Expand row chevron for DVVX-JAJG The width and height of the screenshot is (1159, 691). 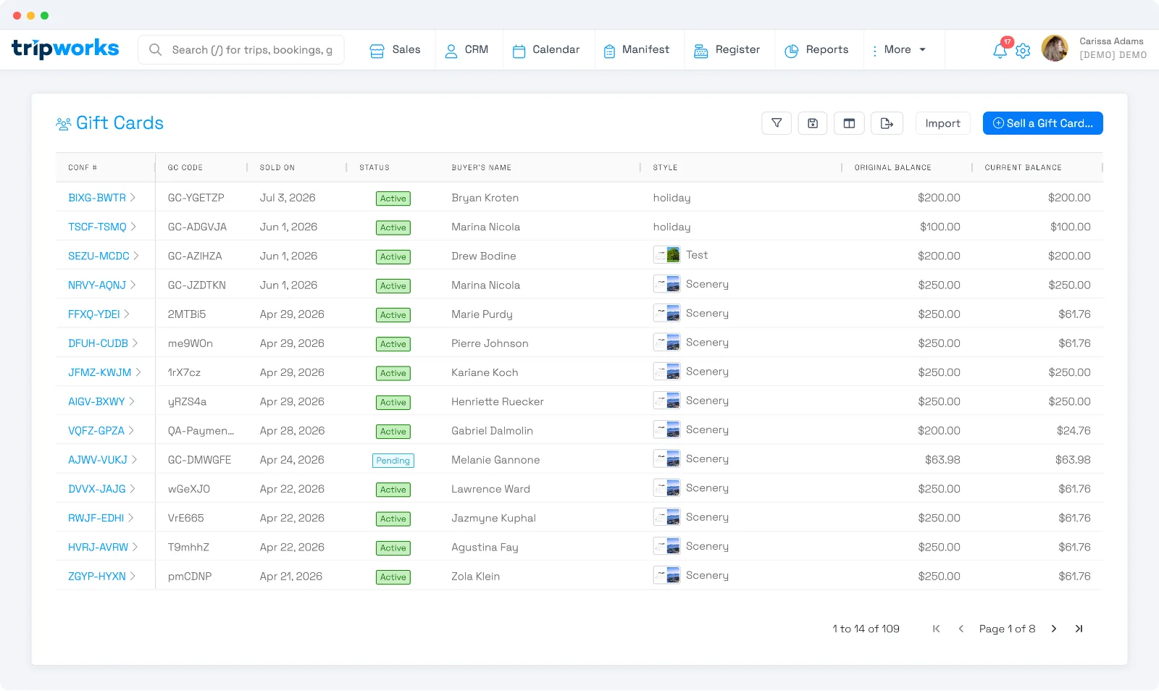tap(133, 489)
